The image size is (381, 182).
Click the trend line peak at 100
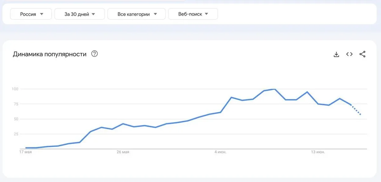point(274,89)
